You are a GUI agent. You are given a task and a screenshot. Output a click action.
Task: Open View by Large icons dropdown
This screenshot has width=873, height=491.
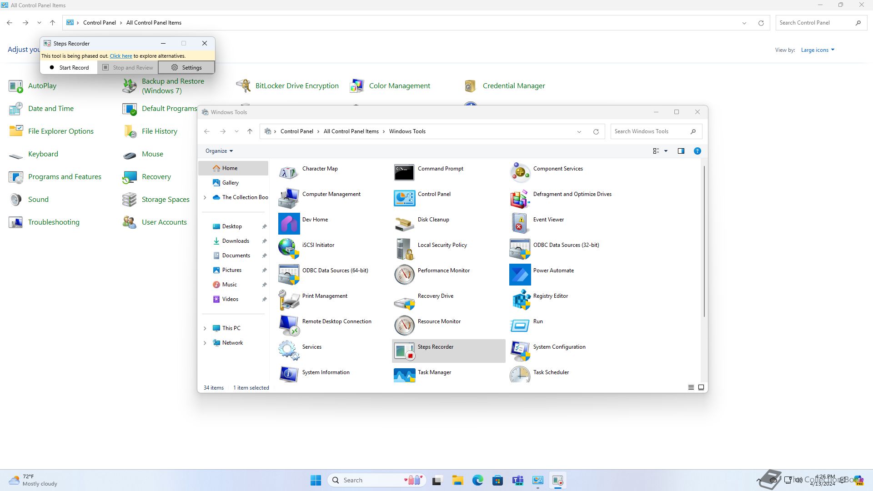(818, 50)
